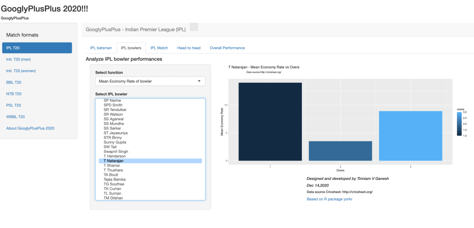474x228 pixels.
Task: Open About GooglyPlusPlus 2020 page
Action: tap(30, 128)
